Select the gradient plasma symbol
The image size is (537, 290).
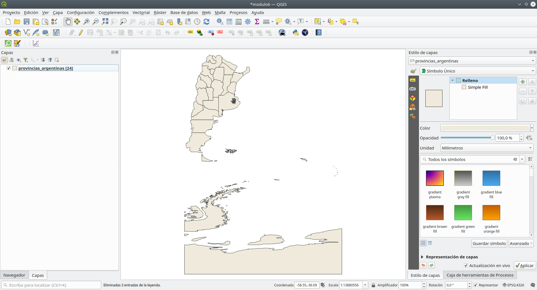click(435, 184)
